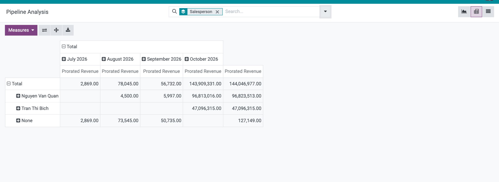This screenshot has height=182, width=499.
Task: Open the search options dropdown arrow
Action: click(x=325, y=12)
